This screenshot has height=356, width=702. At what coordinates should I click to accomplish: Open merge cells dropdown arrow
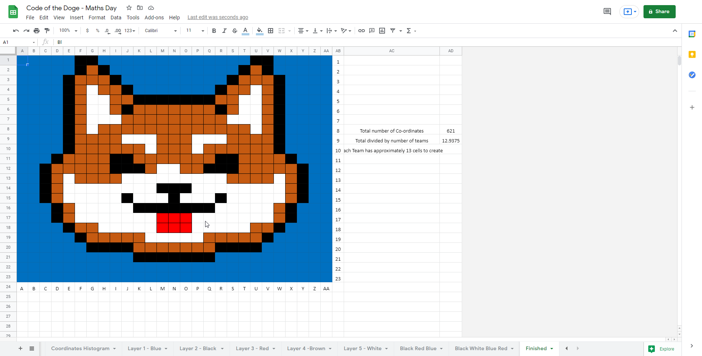click(x=290, y=31)
